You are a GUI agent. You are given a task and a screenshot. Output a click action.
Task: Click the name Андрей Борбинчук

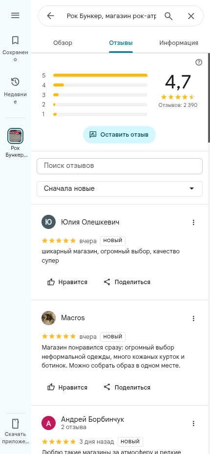[x=93, y=419]
